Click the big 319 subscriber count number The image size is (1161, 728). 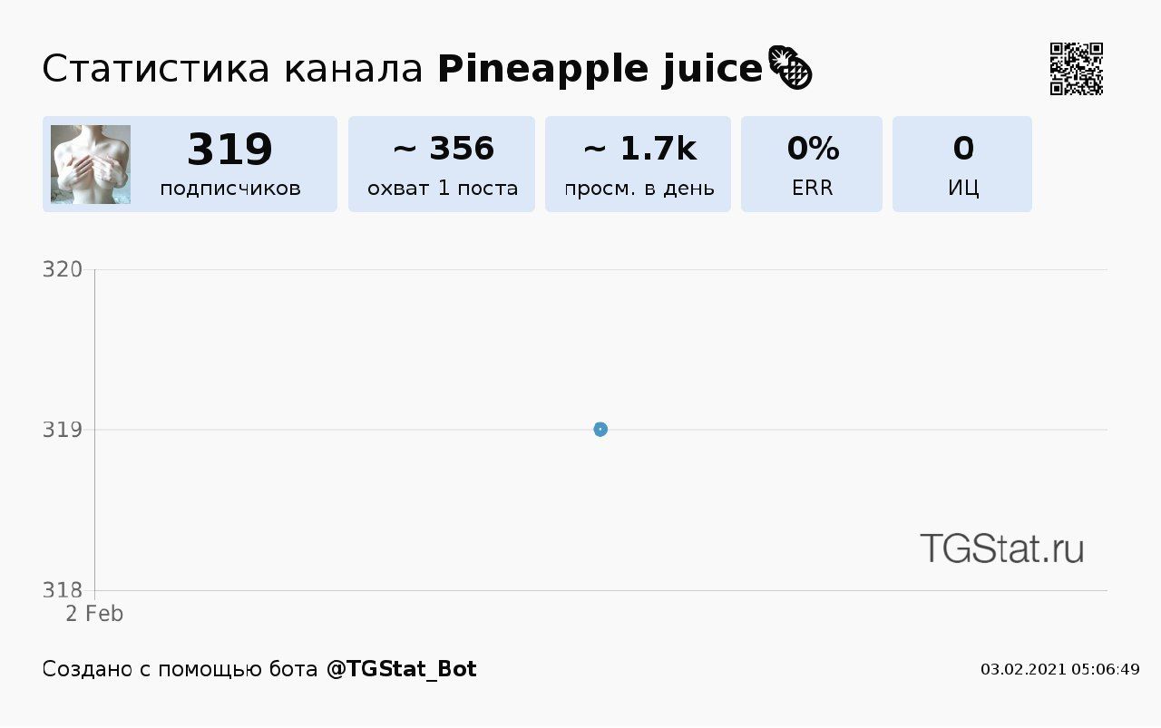[229, 150]
